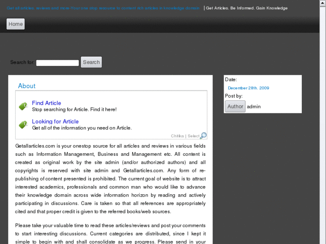Click the text Get all of the information you need

tap(82, 128)
